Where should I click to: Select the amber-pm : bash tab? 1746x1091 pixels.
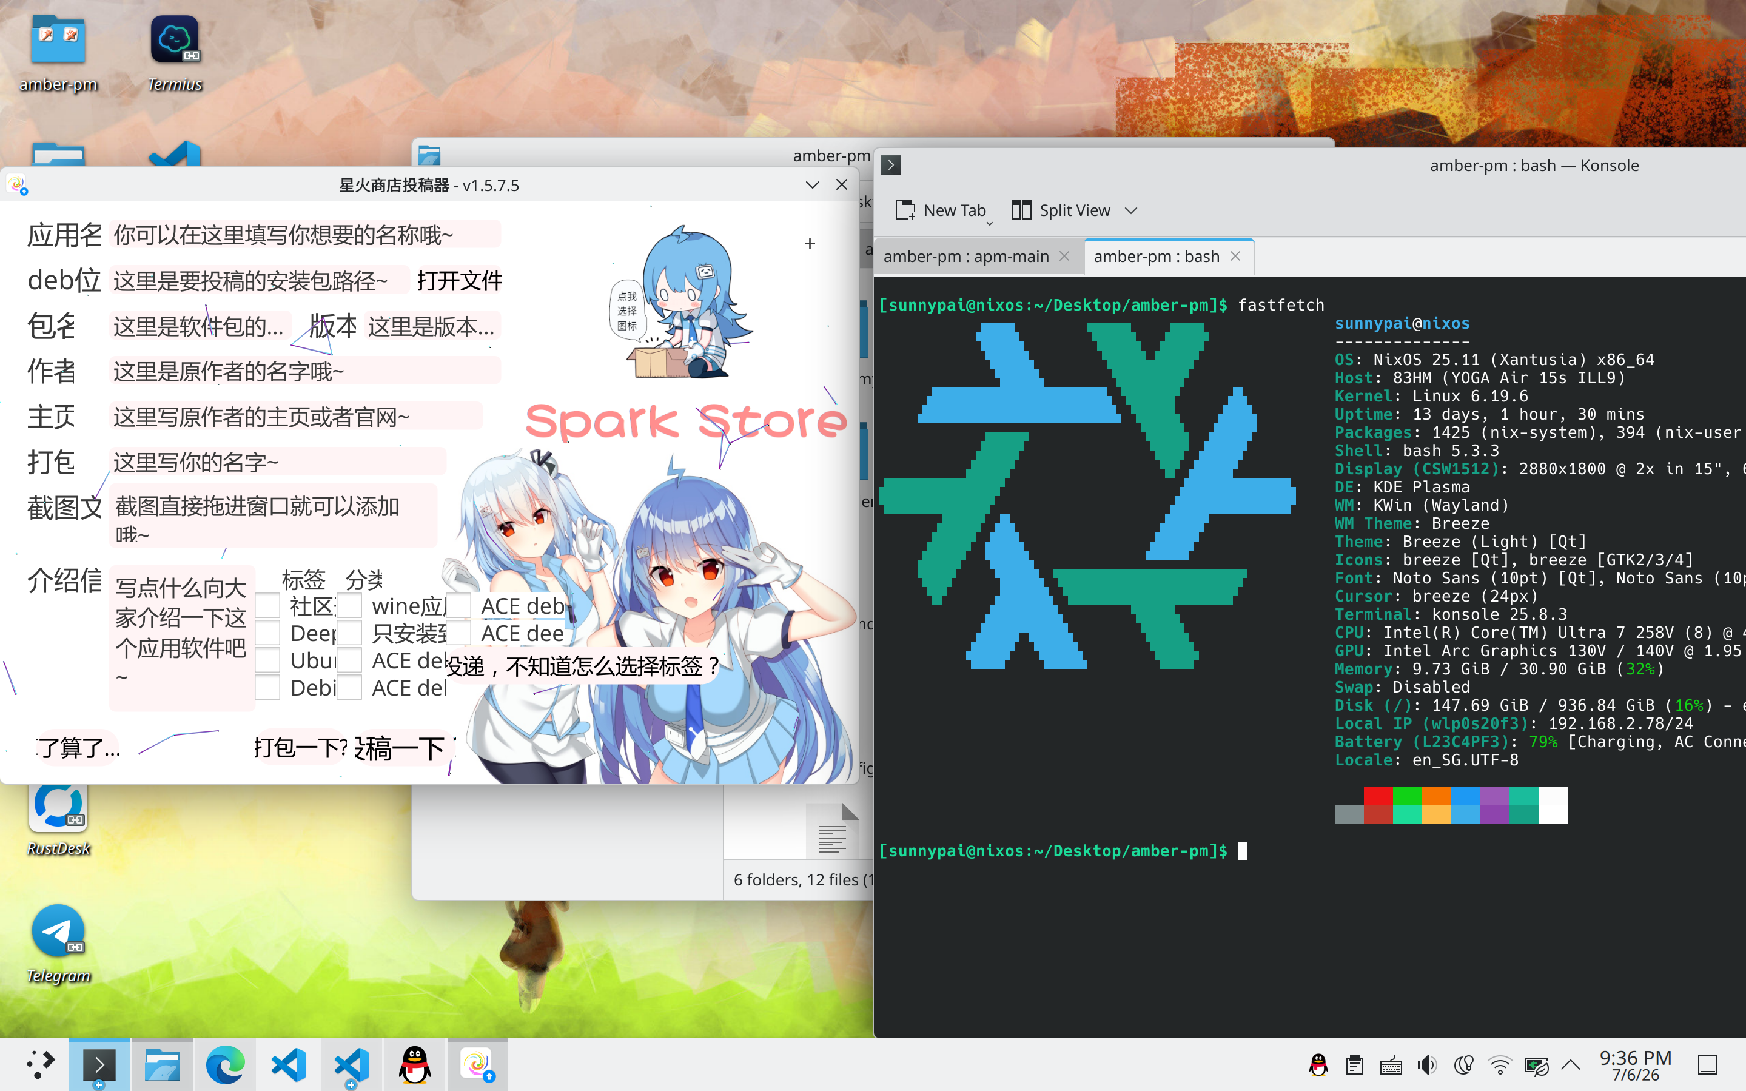pyautogui.click(x=1157, y=256)
